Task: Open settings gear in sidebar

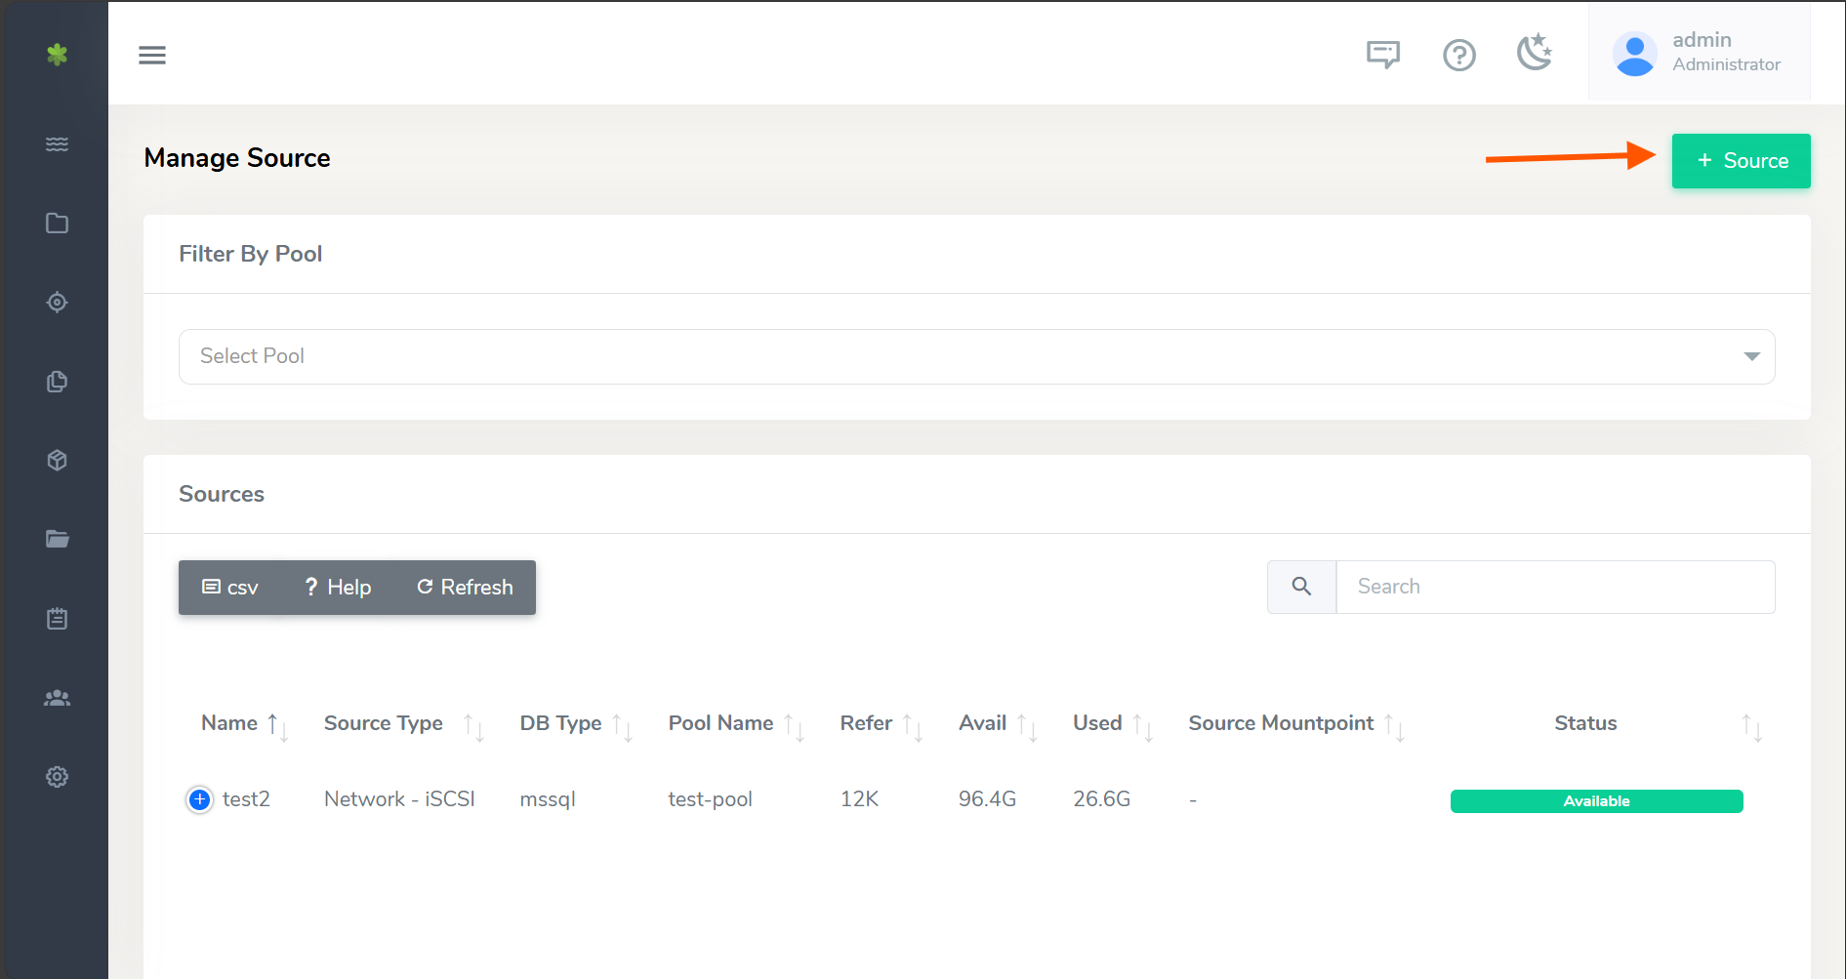Action: coord(57,777)
